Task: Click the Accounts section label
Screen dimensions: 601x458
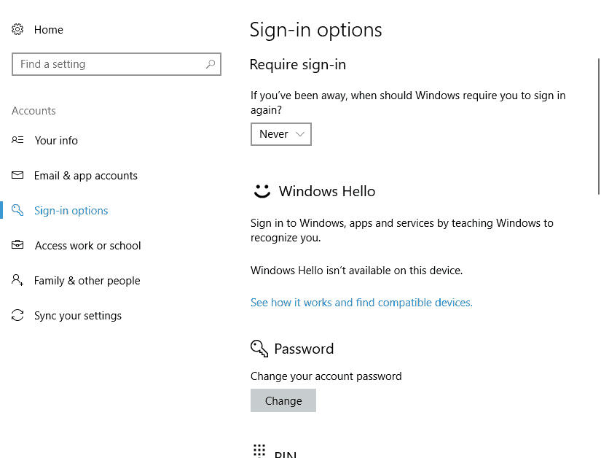Action: pyautogui.click(x=34, y=110)
